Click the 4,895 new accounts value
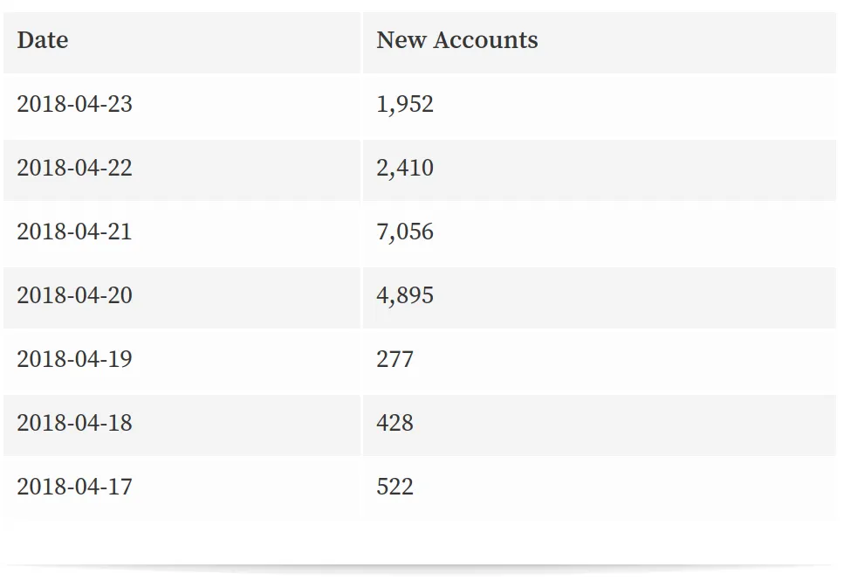This screenshot has width=844, height=588. [x=405, y=296]
